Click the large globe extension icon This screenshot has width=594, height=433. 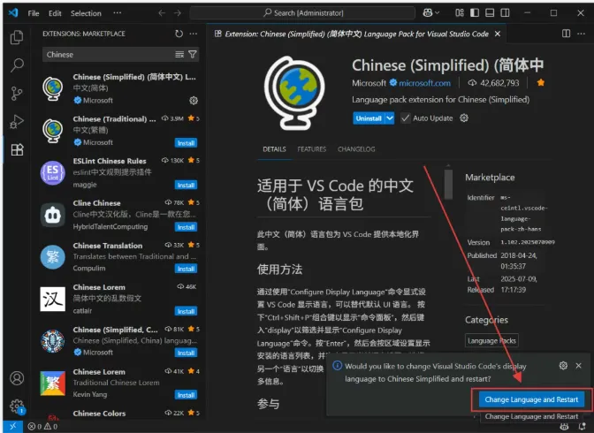tap(294, 93)
